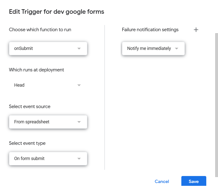
Task: Select the Head text in deployment box
Action: point(19,85)
